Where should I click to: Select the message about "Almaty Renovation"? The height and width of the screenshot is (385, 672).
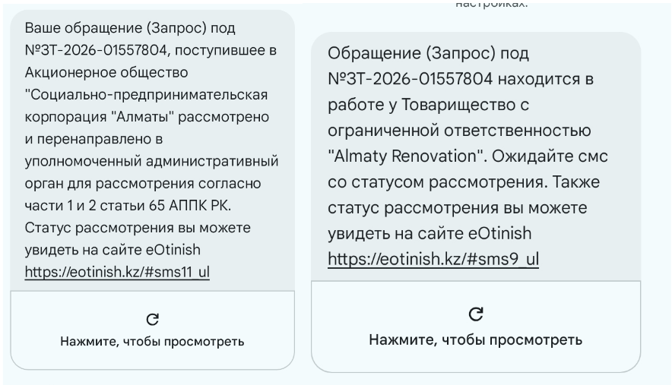pos(476,144)
